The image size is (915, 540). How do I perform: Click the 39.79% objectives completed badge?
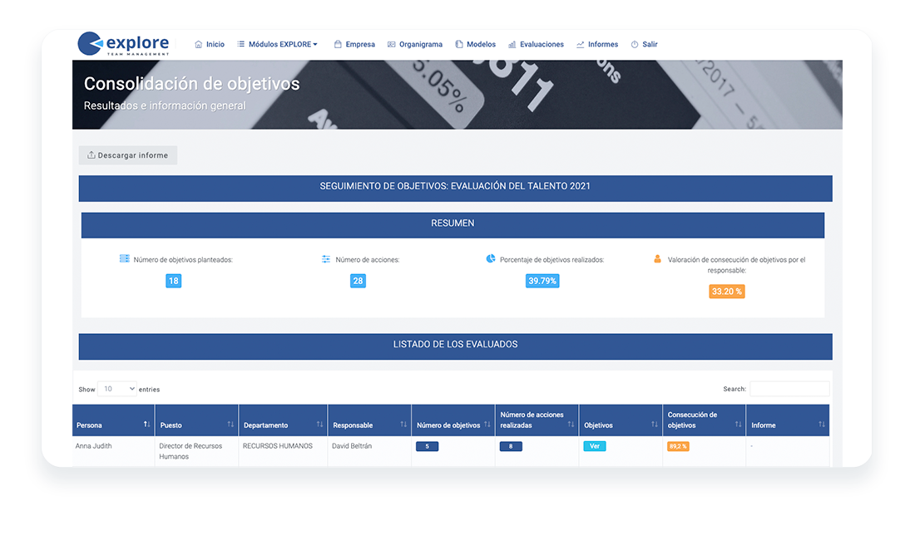coord(542,281)
